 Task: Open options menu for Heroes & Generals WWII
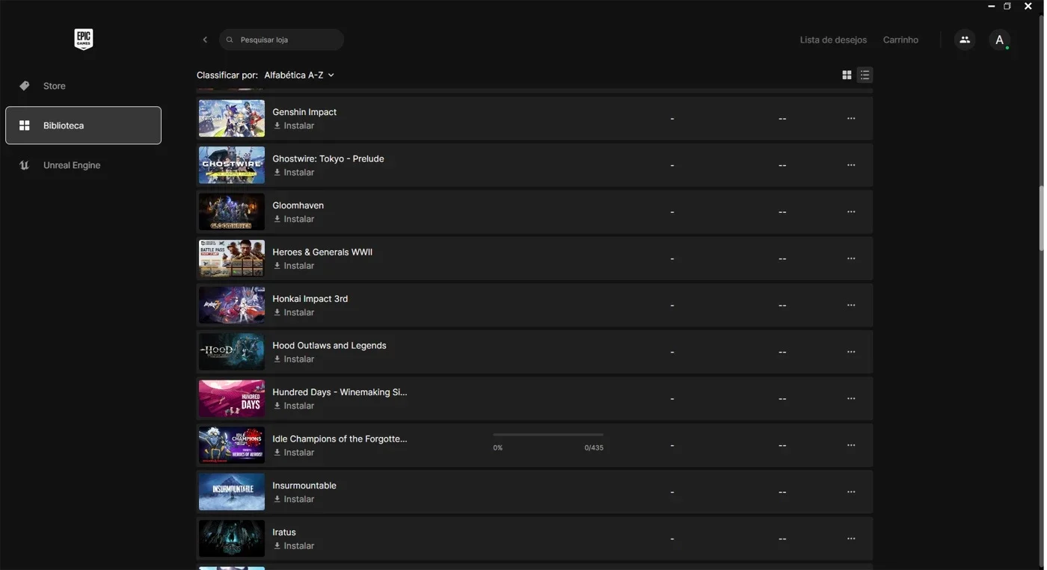pos(851,258)
